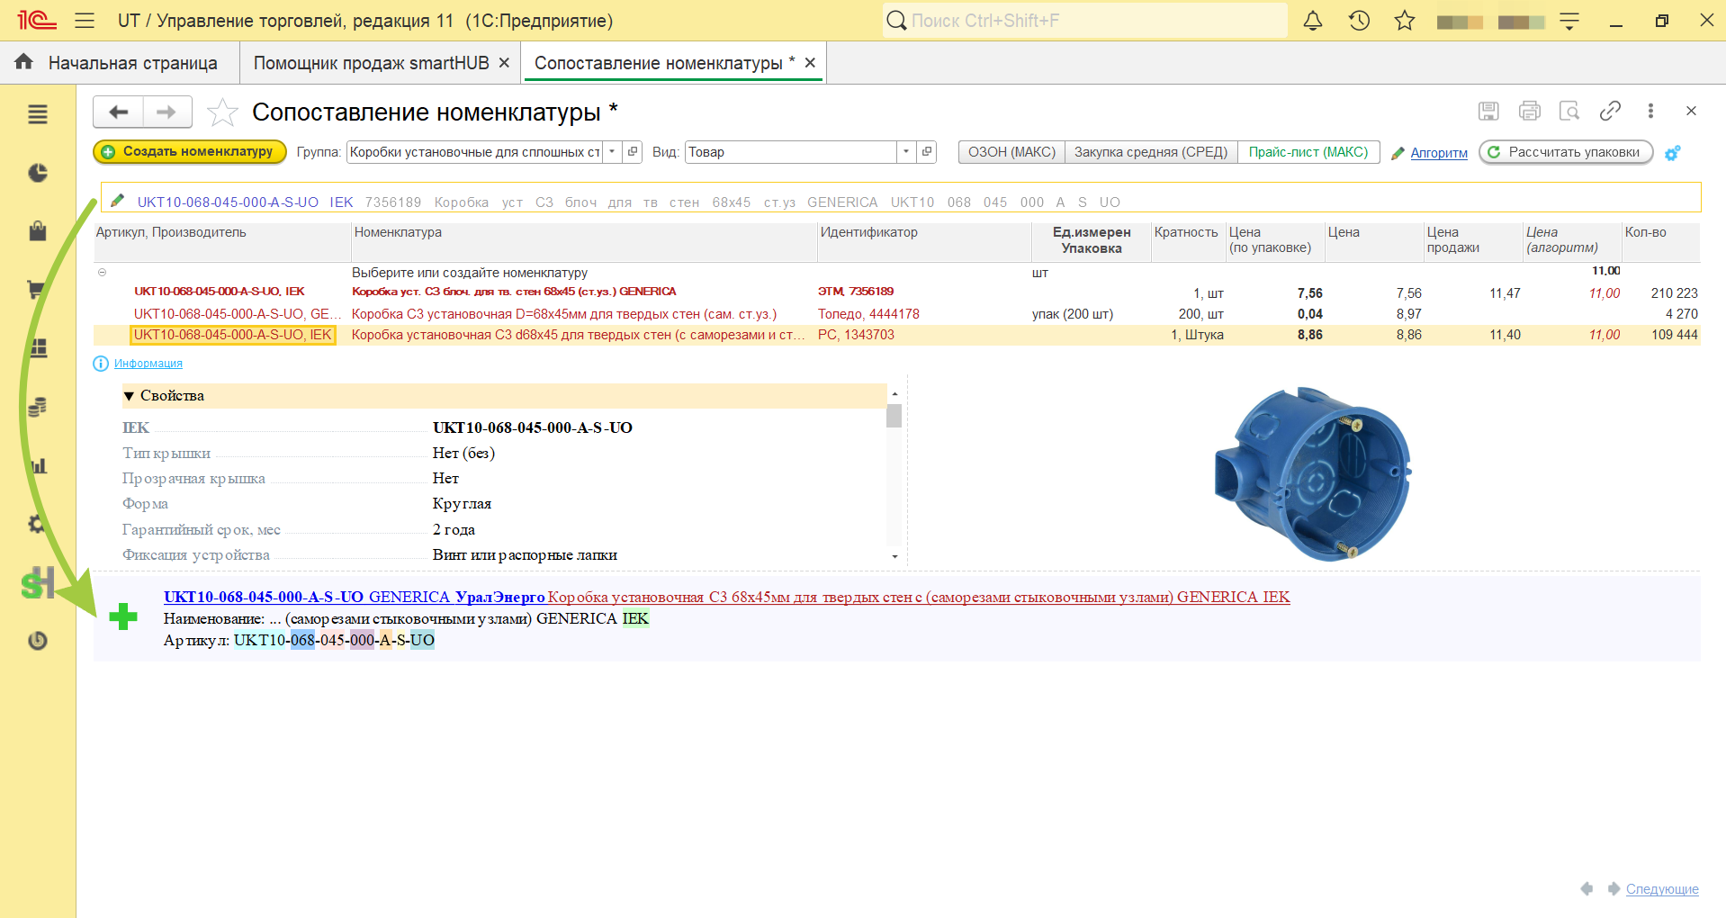1726x918 pixels.
Task: Close the Сопоставление номенклатуры form
Action: (x=1691, y=111)
